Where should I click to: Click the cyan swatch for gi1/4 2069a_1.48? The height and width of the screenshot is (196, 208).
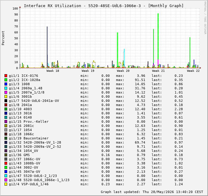coord(6,88)
